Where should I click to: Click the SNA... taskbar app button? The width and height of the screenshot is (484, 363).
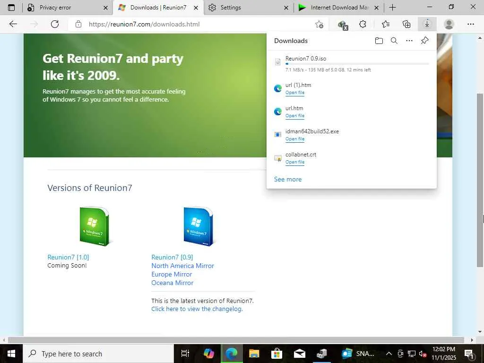358,354
